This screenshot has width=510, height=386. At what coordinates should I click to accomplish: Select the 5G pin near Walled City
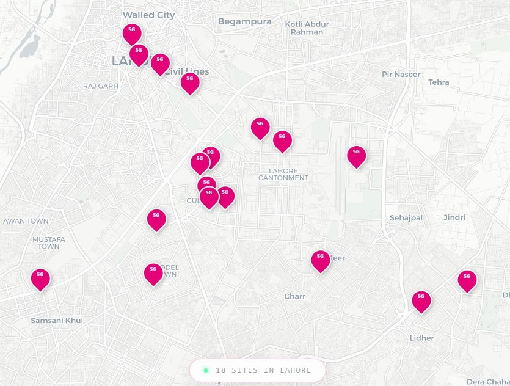point(131,31)
